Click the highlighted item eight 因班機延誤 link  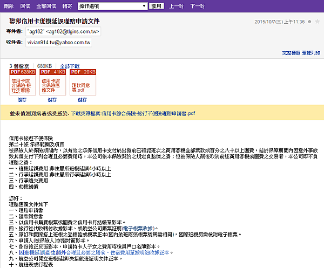click(94, 252)
